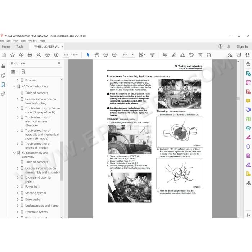Open the Attachments paperclip panel
252x252 pixels.
(3, 94)
